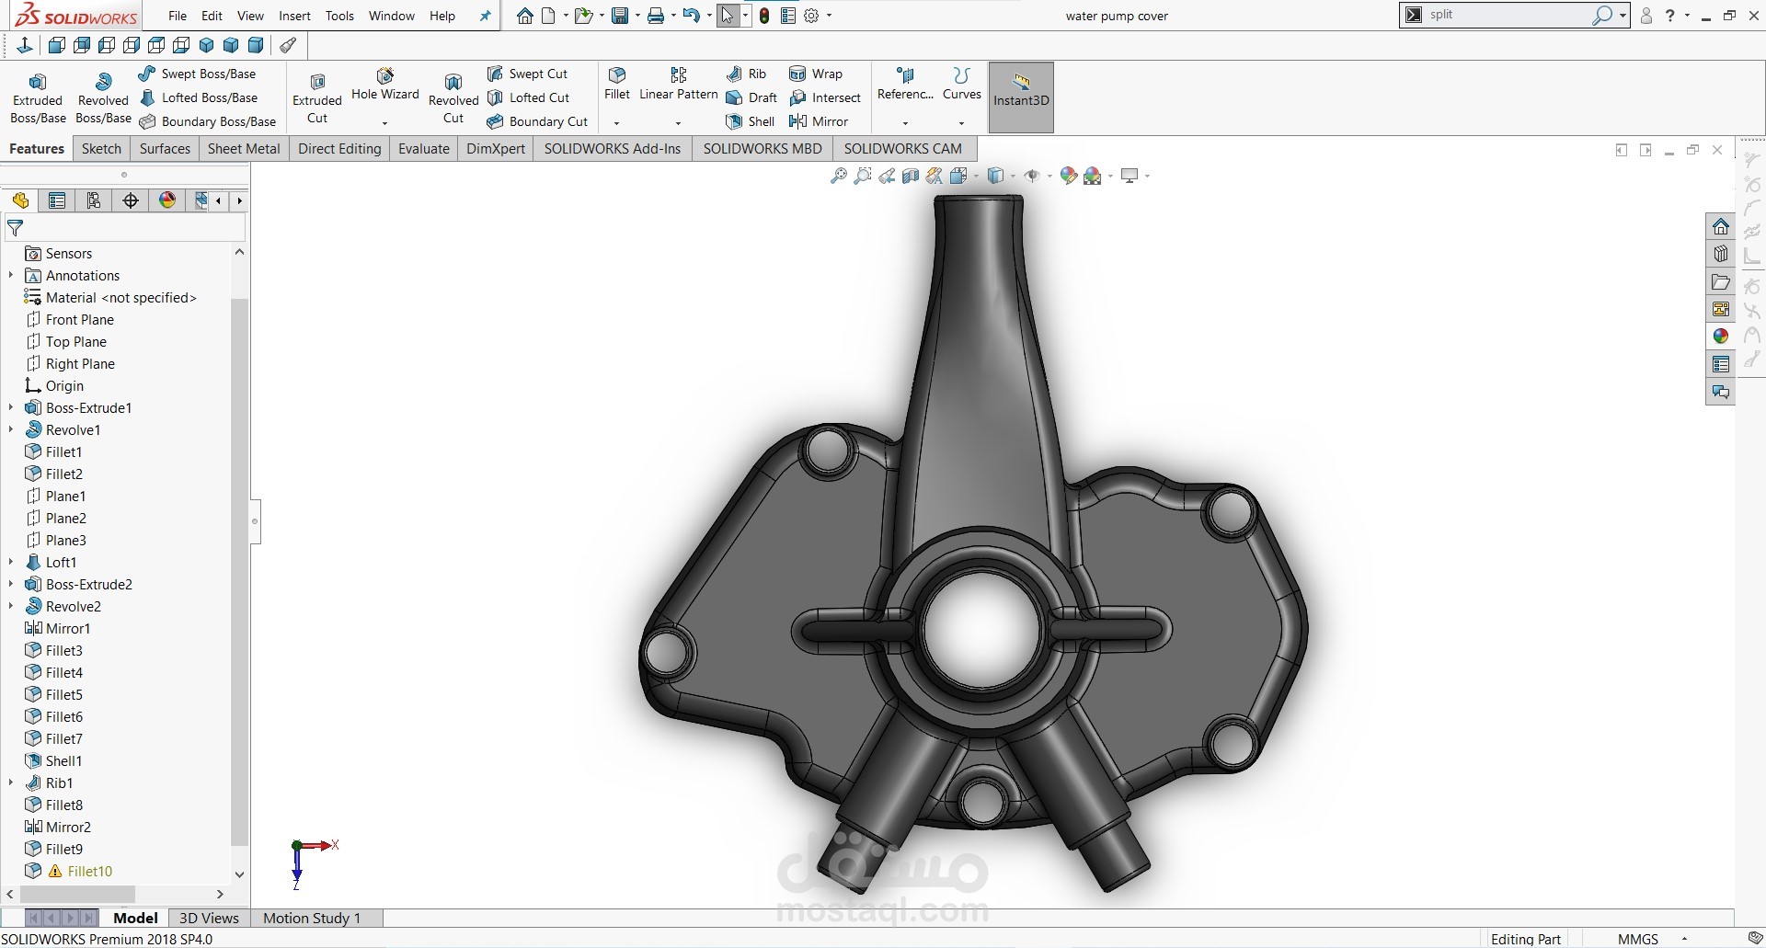Switch to the DisplayManager tab icon
This screenshot has height=948, width=1766.
[x=167, y=200]
